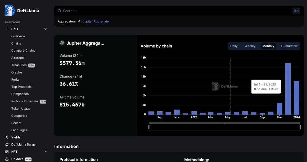This screenshot has height=162, width=307.
Task: Expand the NFT section chevron
Action: coord(45,152)
